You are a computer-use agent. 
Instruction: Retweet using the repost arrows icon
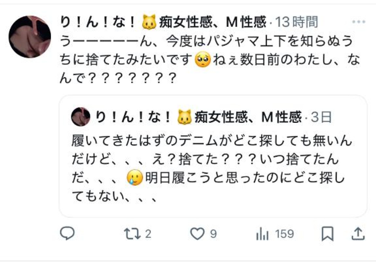[x=132, y=234]
